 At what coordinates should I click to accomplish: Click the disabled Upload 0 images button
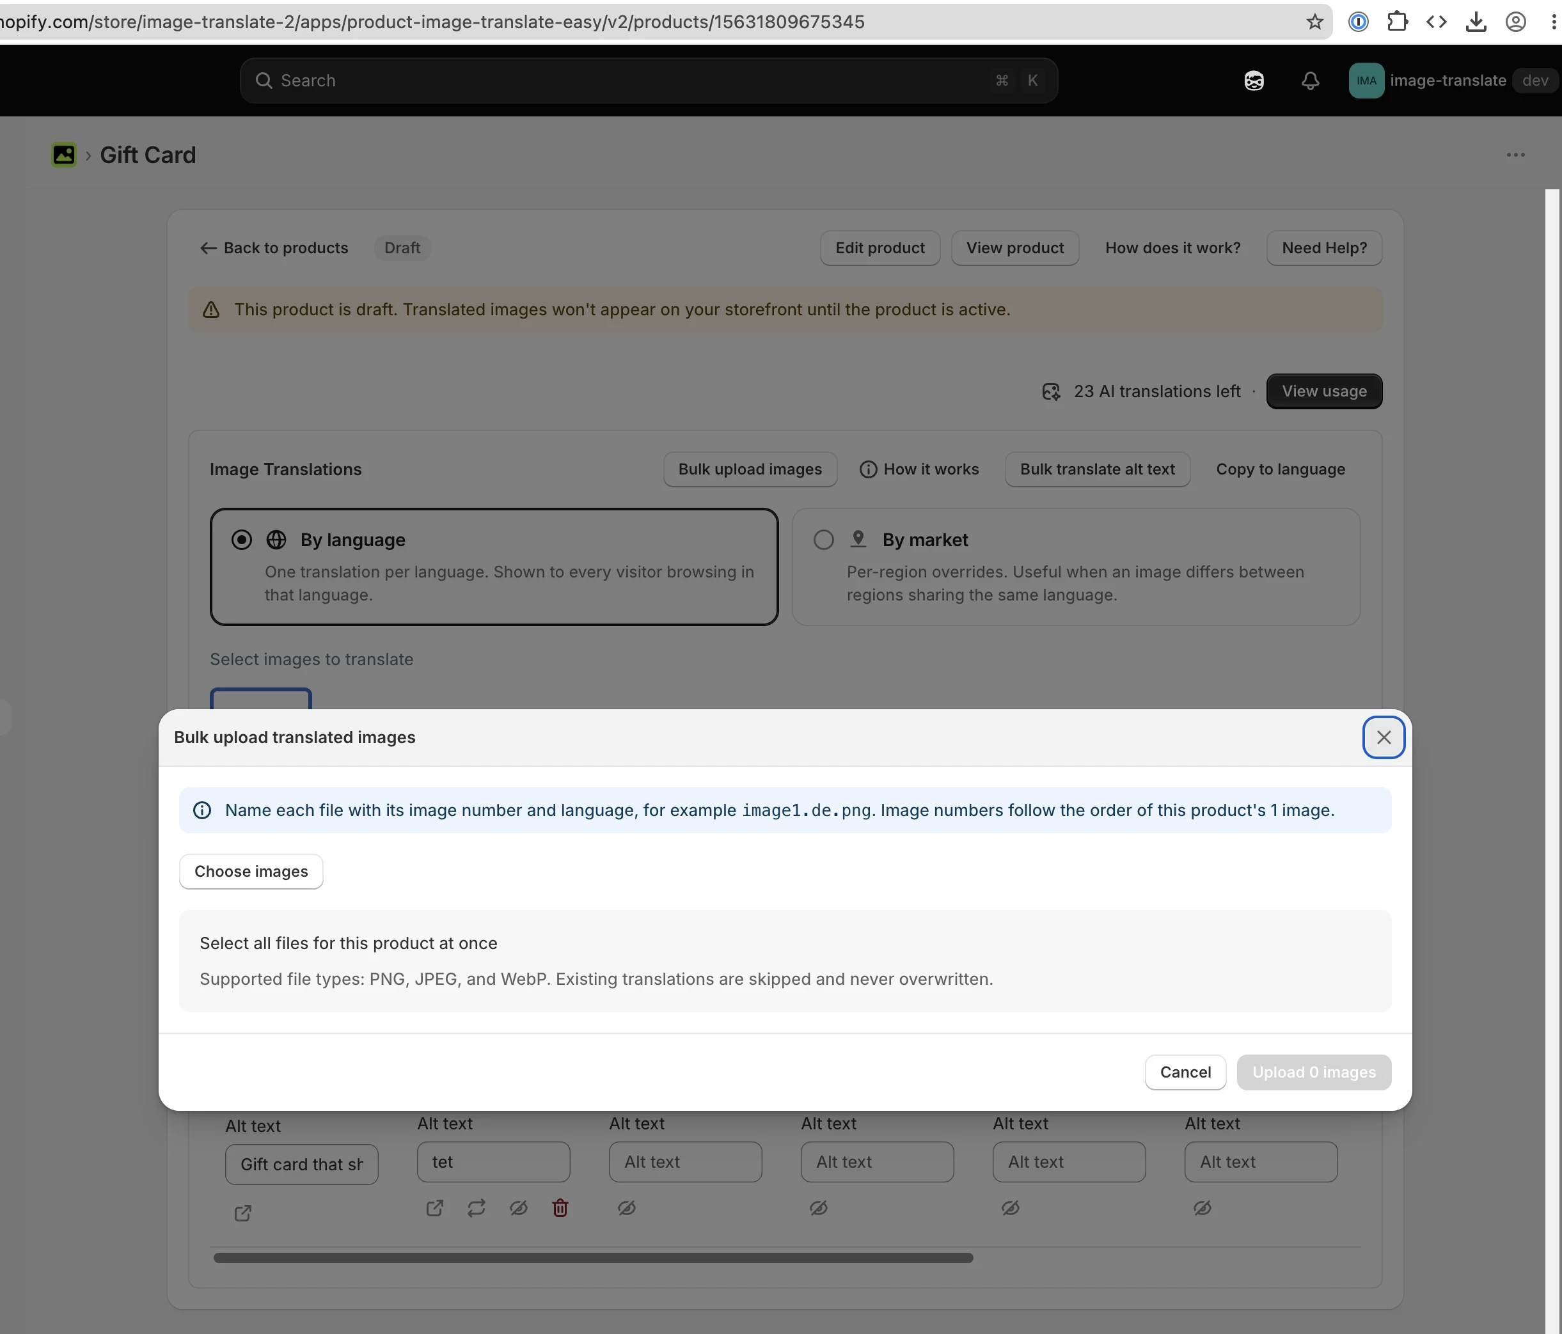coord(1313,1072)
